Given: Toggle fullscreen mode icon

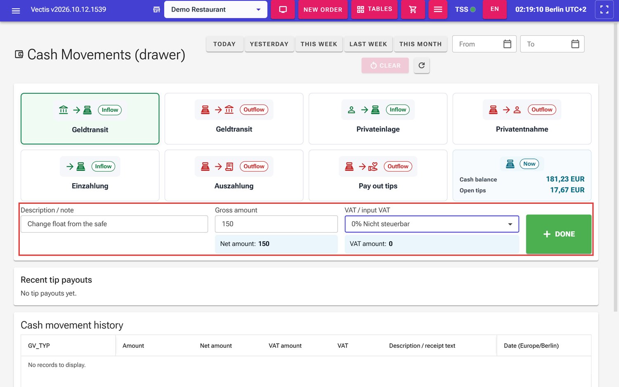Looking at the screenshot, I should coord(604,9).
